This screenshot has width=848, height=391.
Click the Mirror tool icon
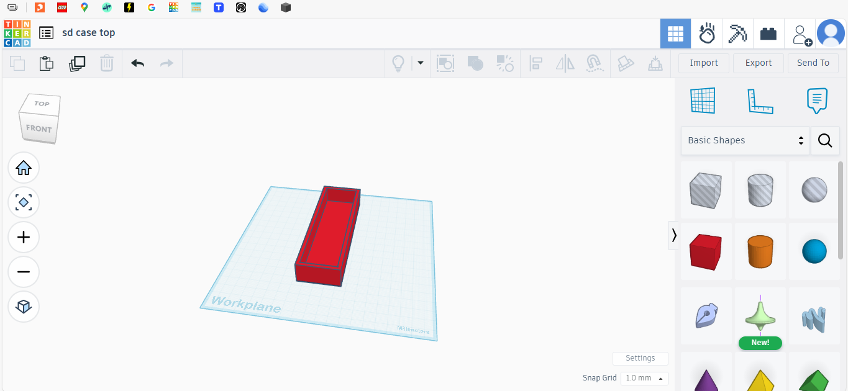click(565, 63)
